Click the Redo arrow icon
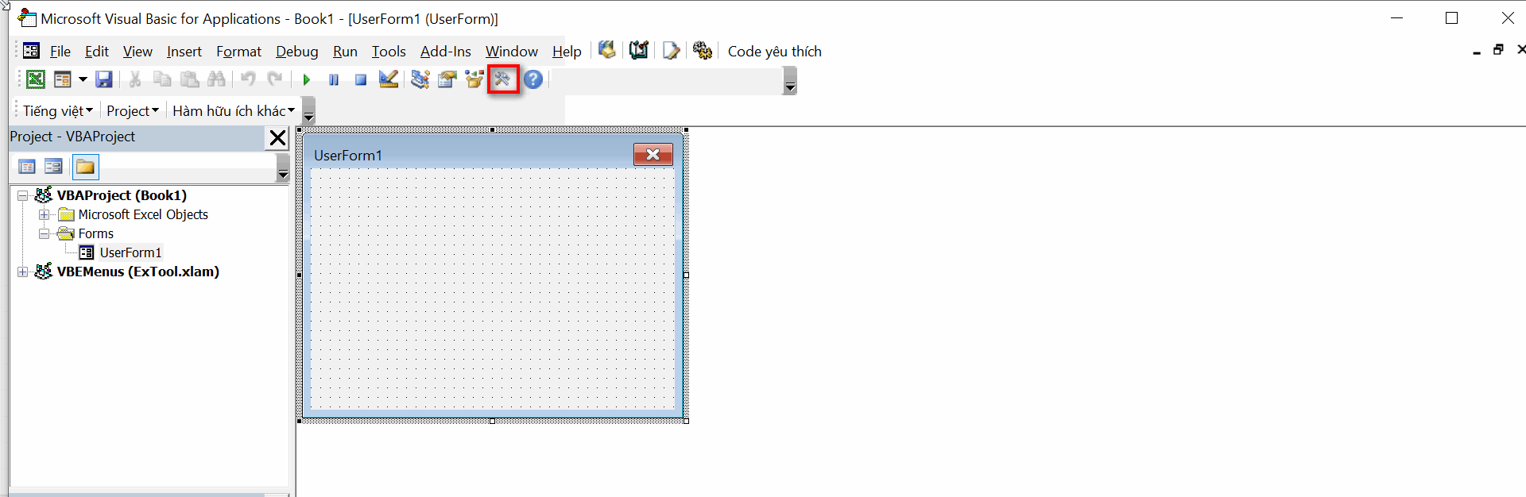Image resolution: width=1526 pixels, height=497 pixels. [275, 79]
